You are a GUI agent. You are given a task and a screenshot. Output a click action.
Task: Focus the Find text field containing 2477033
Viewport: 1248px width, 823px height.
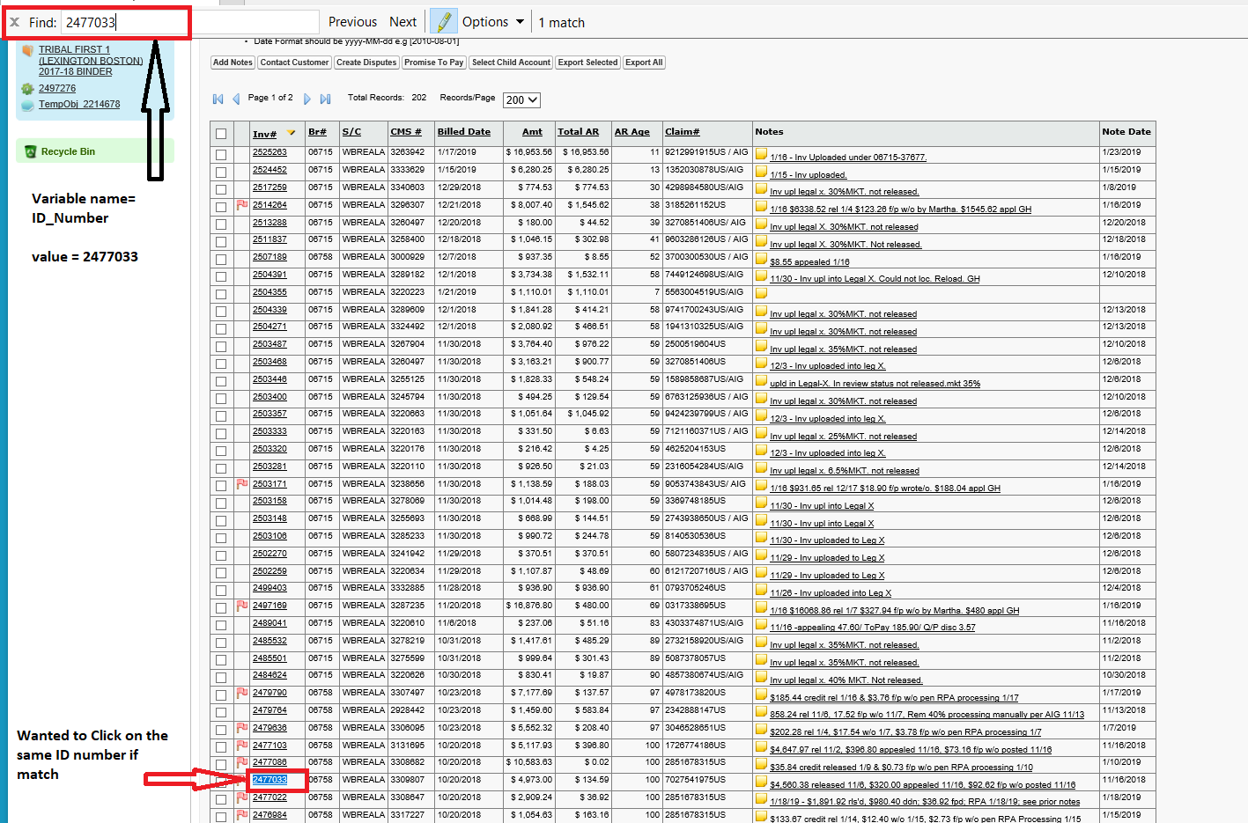tap(189, 22)
